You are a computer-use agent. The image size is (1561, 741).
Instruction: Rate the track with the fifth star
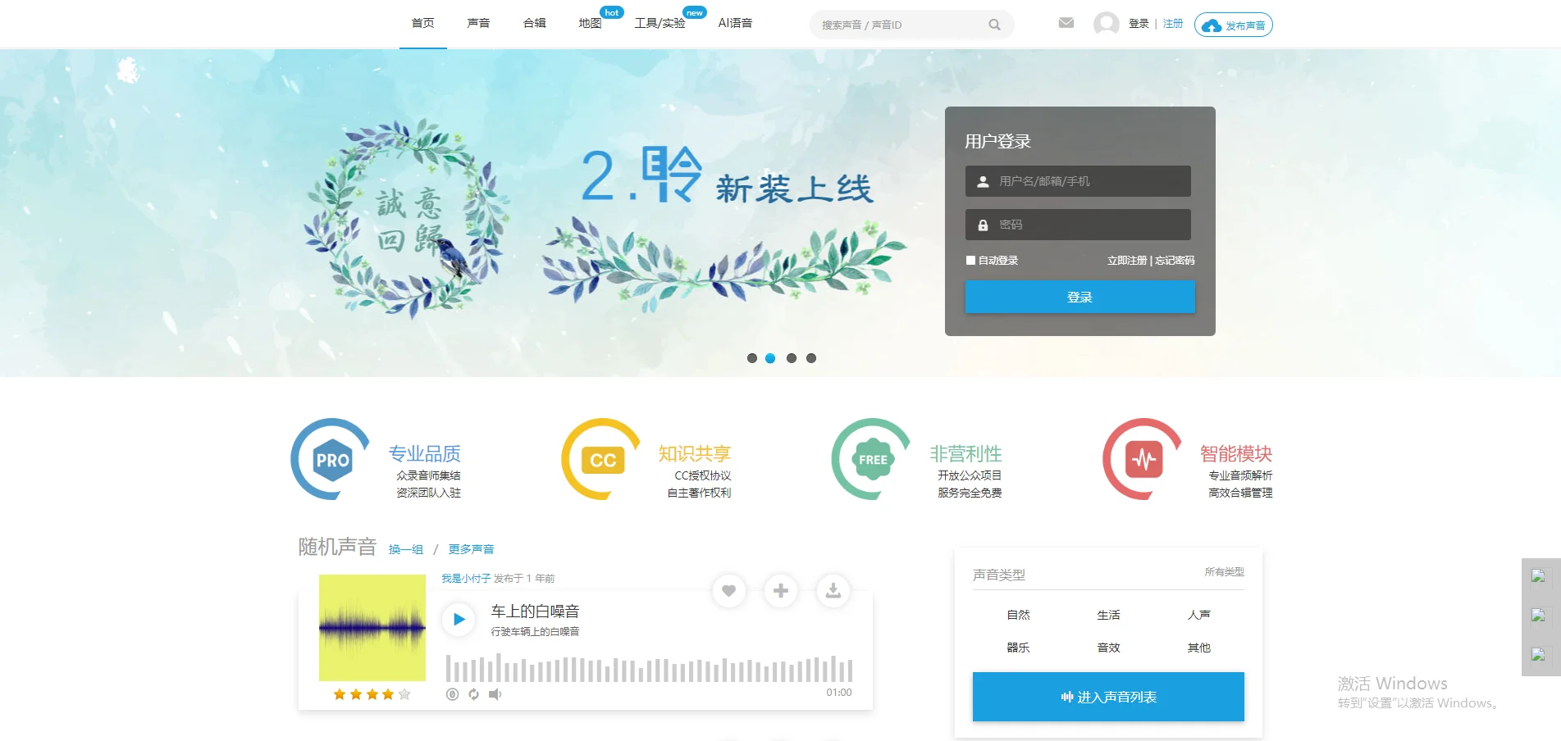point(404,694)
